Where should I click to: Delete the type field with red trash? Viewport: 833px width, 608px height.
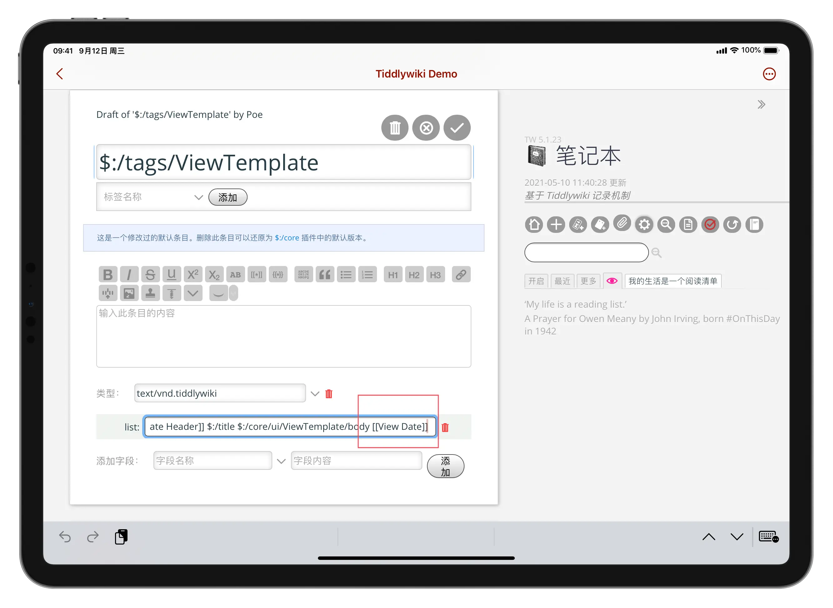pos(329,394)
